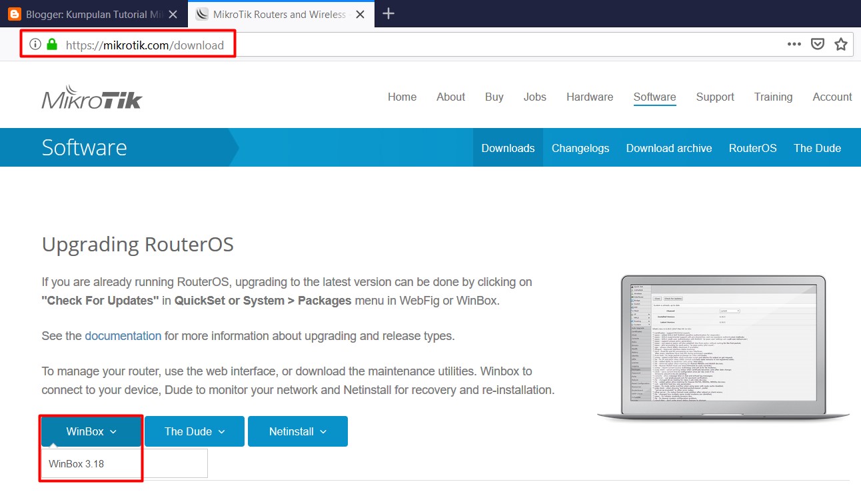Open the Account page
Image resolution: width=861 pixels, height=494 pixels.
[x=832, y=97]
